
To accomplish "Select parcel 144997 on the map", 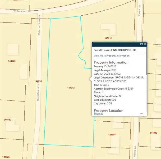I will click(x=112, y=135).
